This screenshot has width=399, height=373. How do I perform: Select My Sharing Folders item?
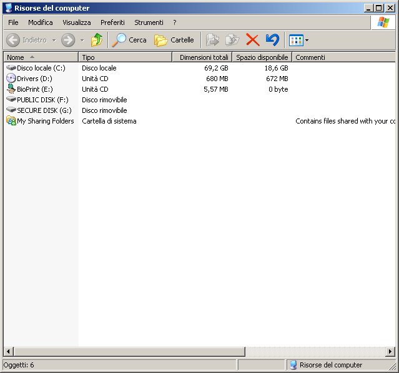click(x=45, y=121)
